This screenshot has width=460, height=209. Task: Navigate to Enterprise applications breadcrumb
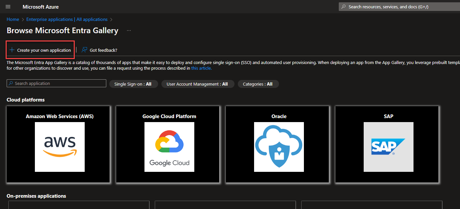pyautogui.click(x=67, y=19)
